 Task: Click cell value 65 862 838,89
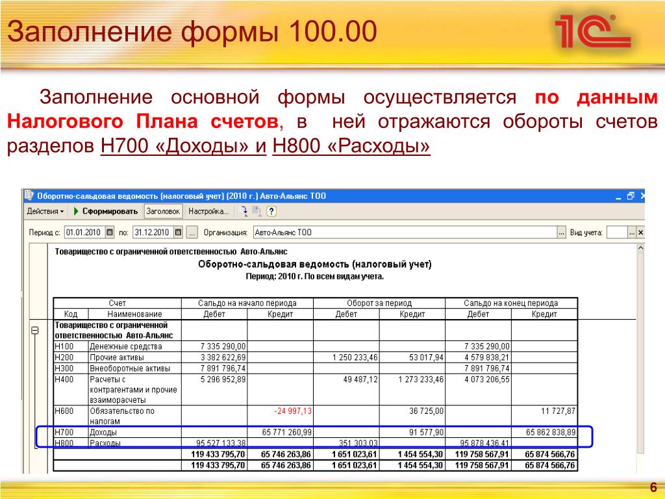tap(551, 432)
